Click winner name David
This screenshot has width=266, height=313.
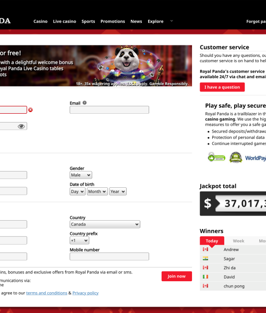point(229,277)
